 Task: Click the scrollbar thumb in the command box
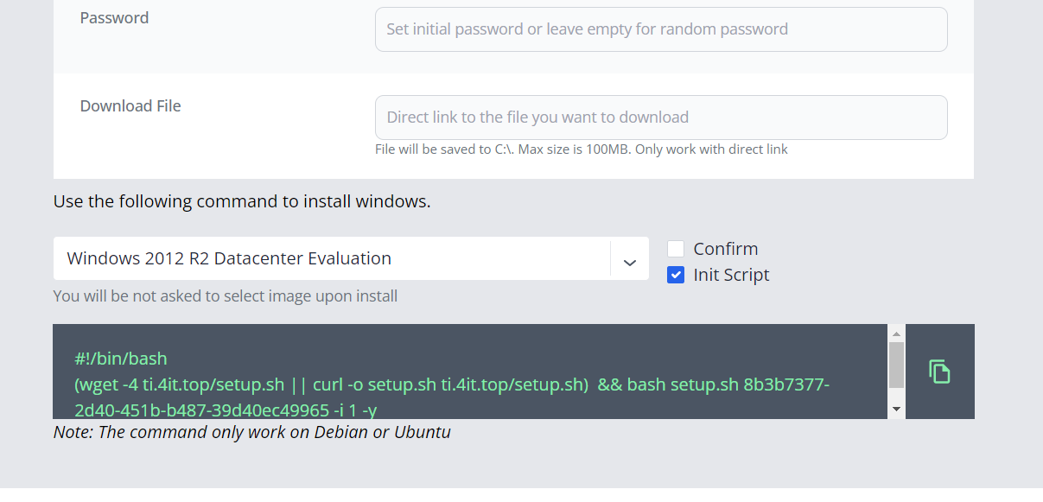click(x=896, y=364)
